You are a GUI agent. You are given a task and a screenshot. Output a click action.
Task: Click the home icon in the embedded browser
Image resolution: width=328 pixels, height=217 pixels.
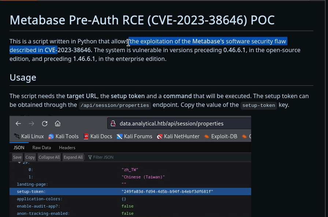(57, 124)
